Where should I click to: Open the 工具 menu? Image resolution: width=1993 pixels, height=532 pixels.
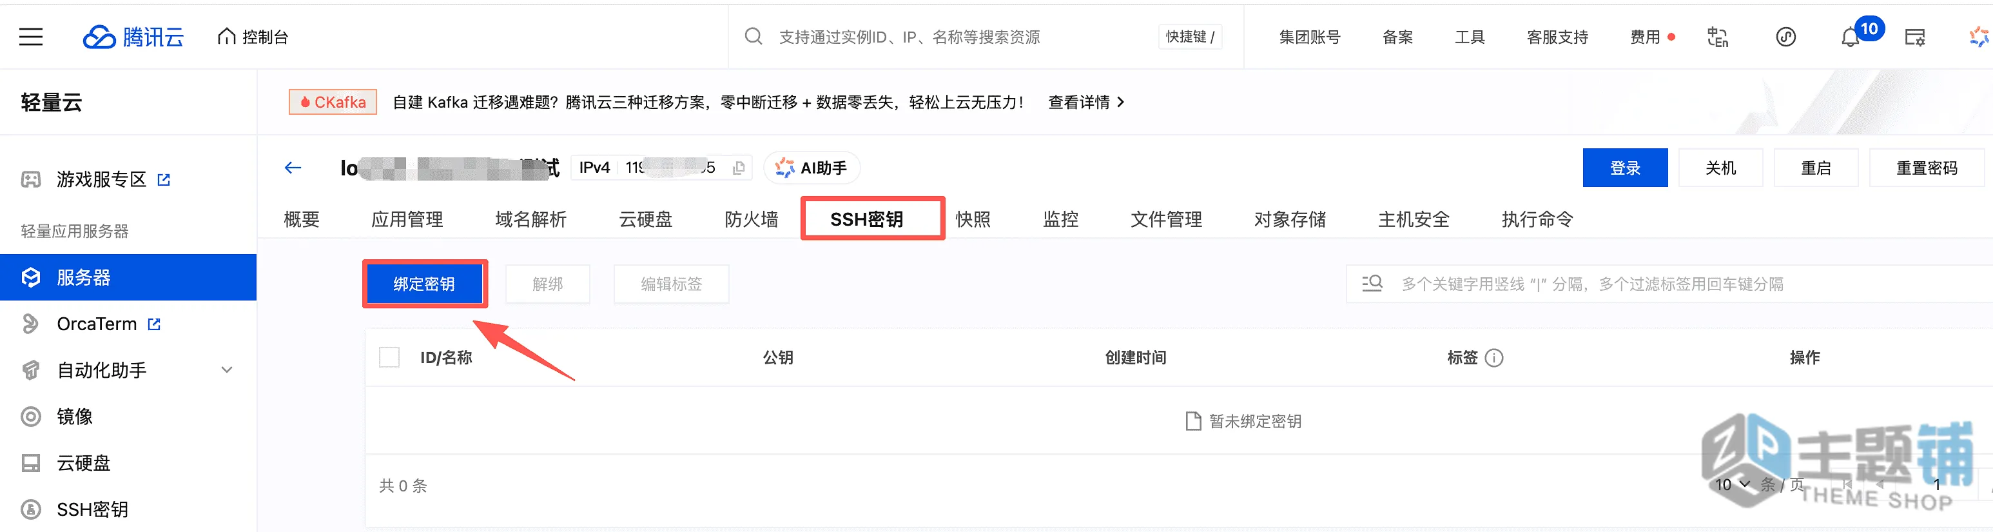1469,36
